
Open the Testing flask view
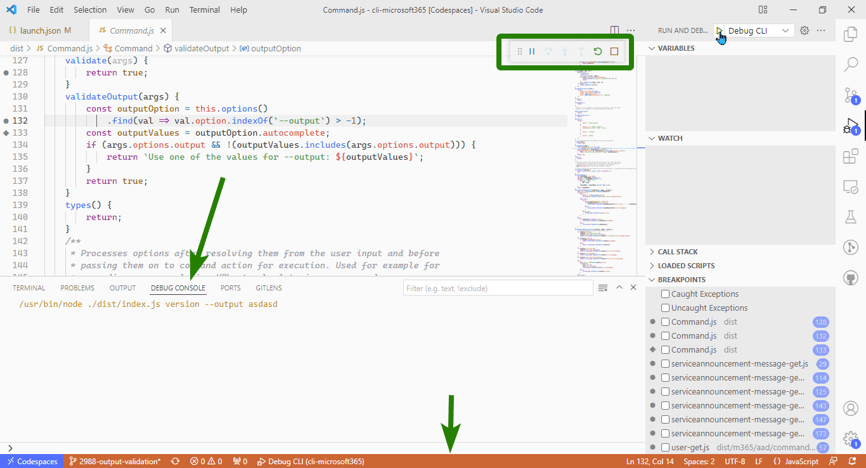tap(850, 218)
